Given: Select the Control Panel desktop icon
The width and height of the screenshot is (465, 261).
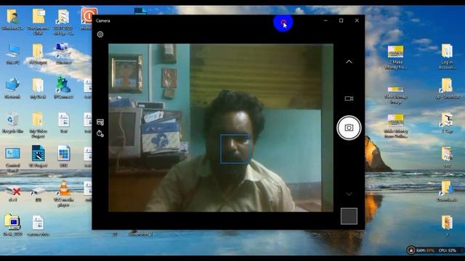Looking at the screenshot, I should (12, 159).
